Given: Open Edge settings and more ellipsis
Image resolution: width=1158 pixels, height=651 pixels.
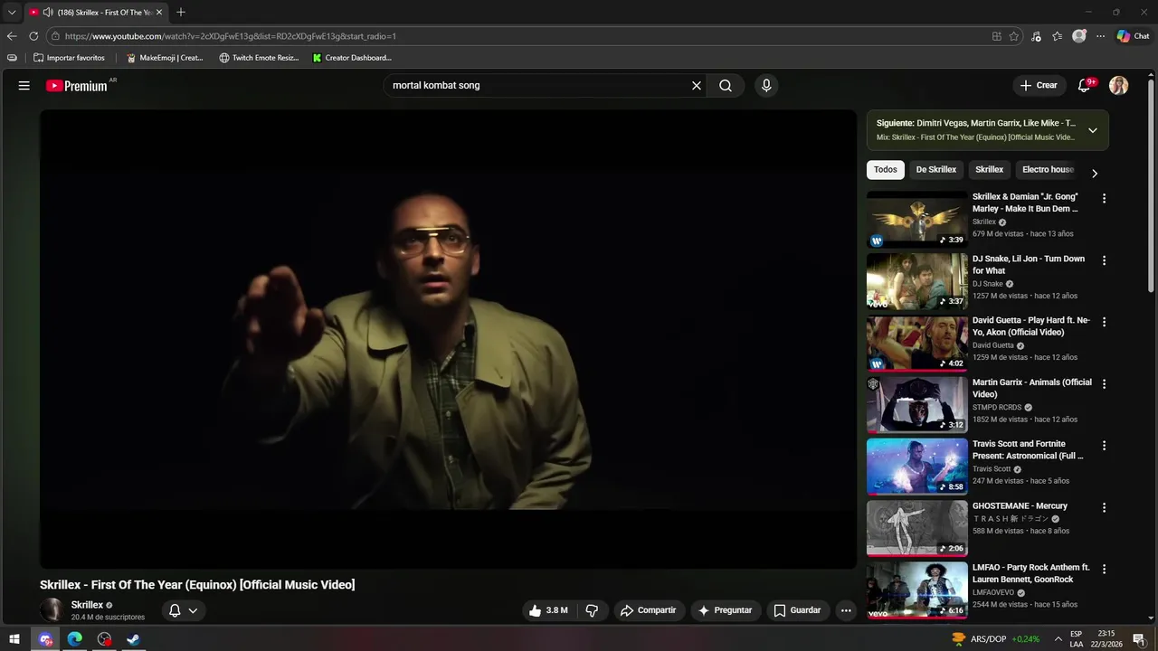Looking at the screenshot, I should coord(1101,36).
